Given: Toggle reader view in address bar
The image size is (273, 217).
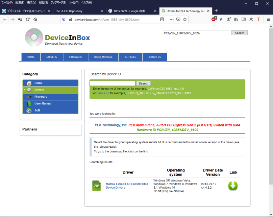Looking at the screenshot, I should [x=162, y=20].
